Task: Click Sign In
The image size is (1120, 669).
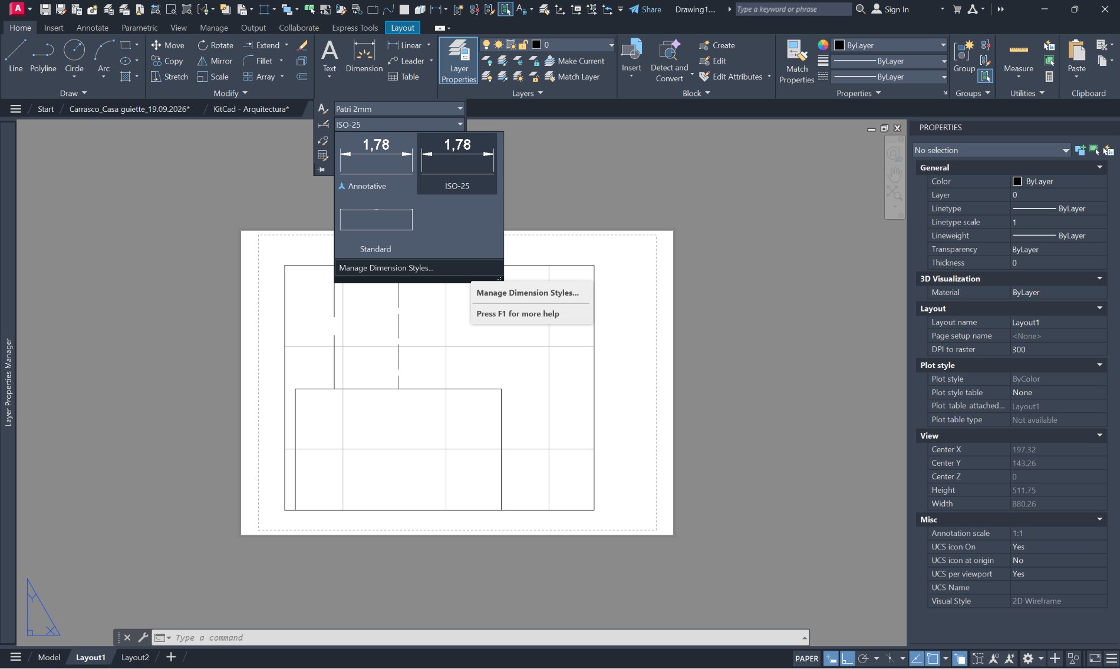Action: click(x=890, y=9)
